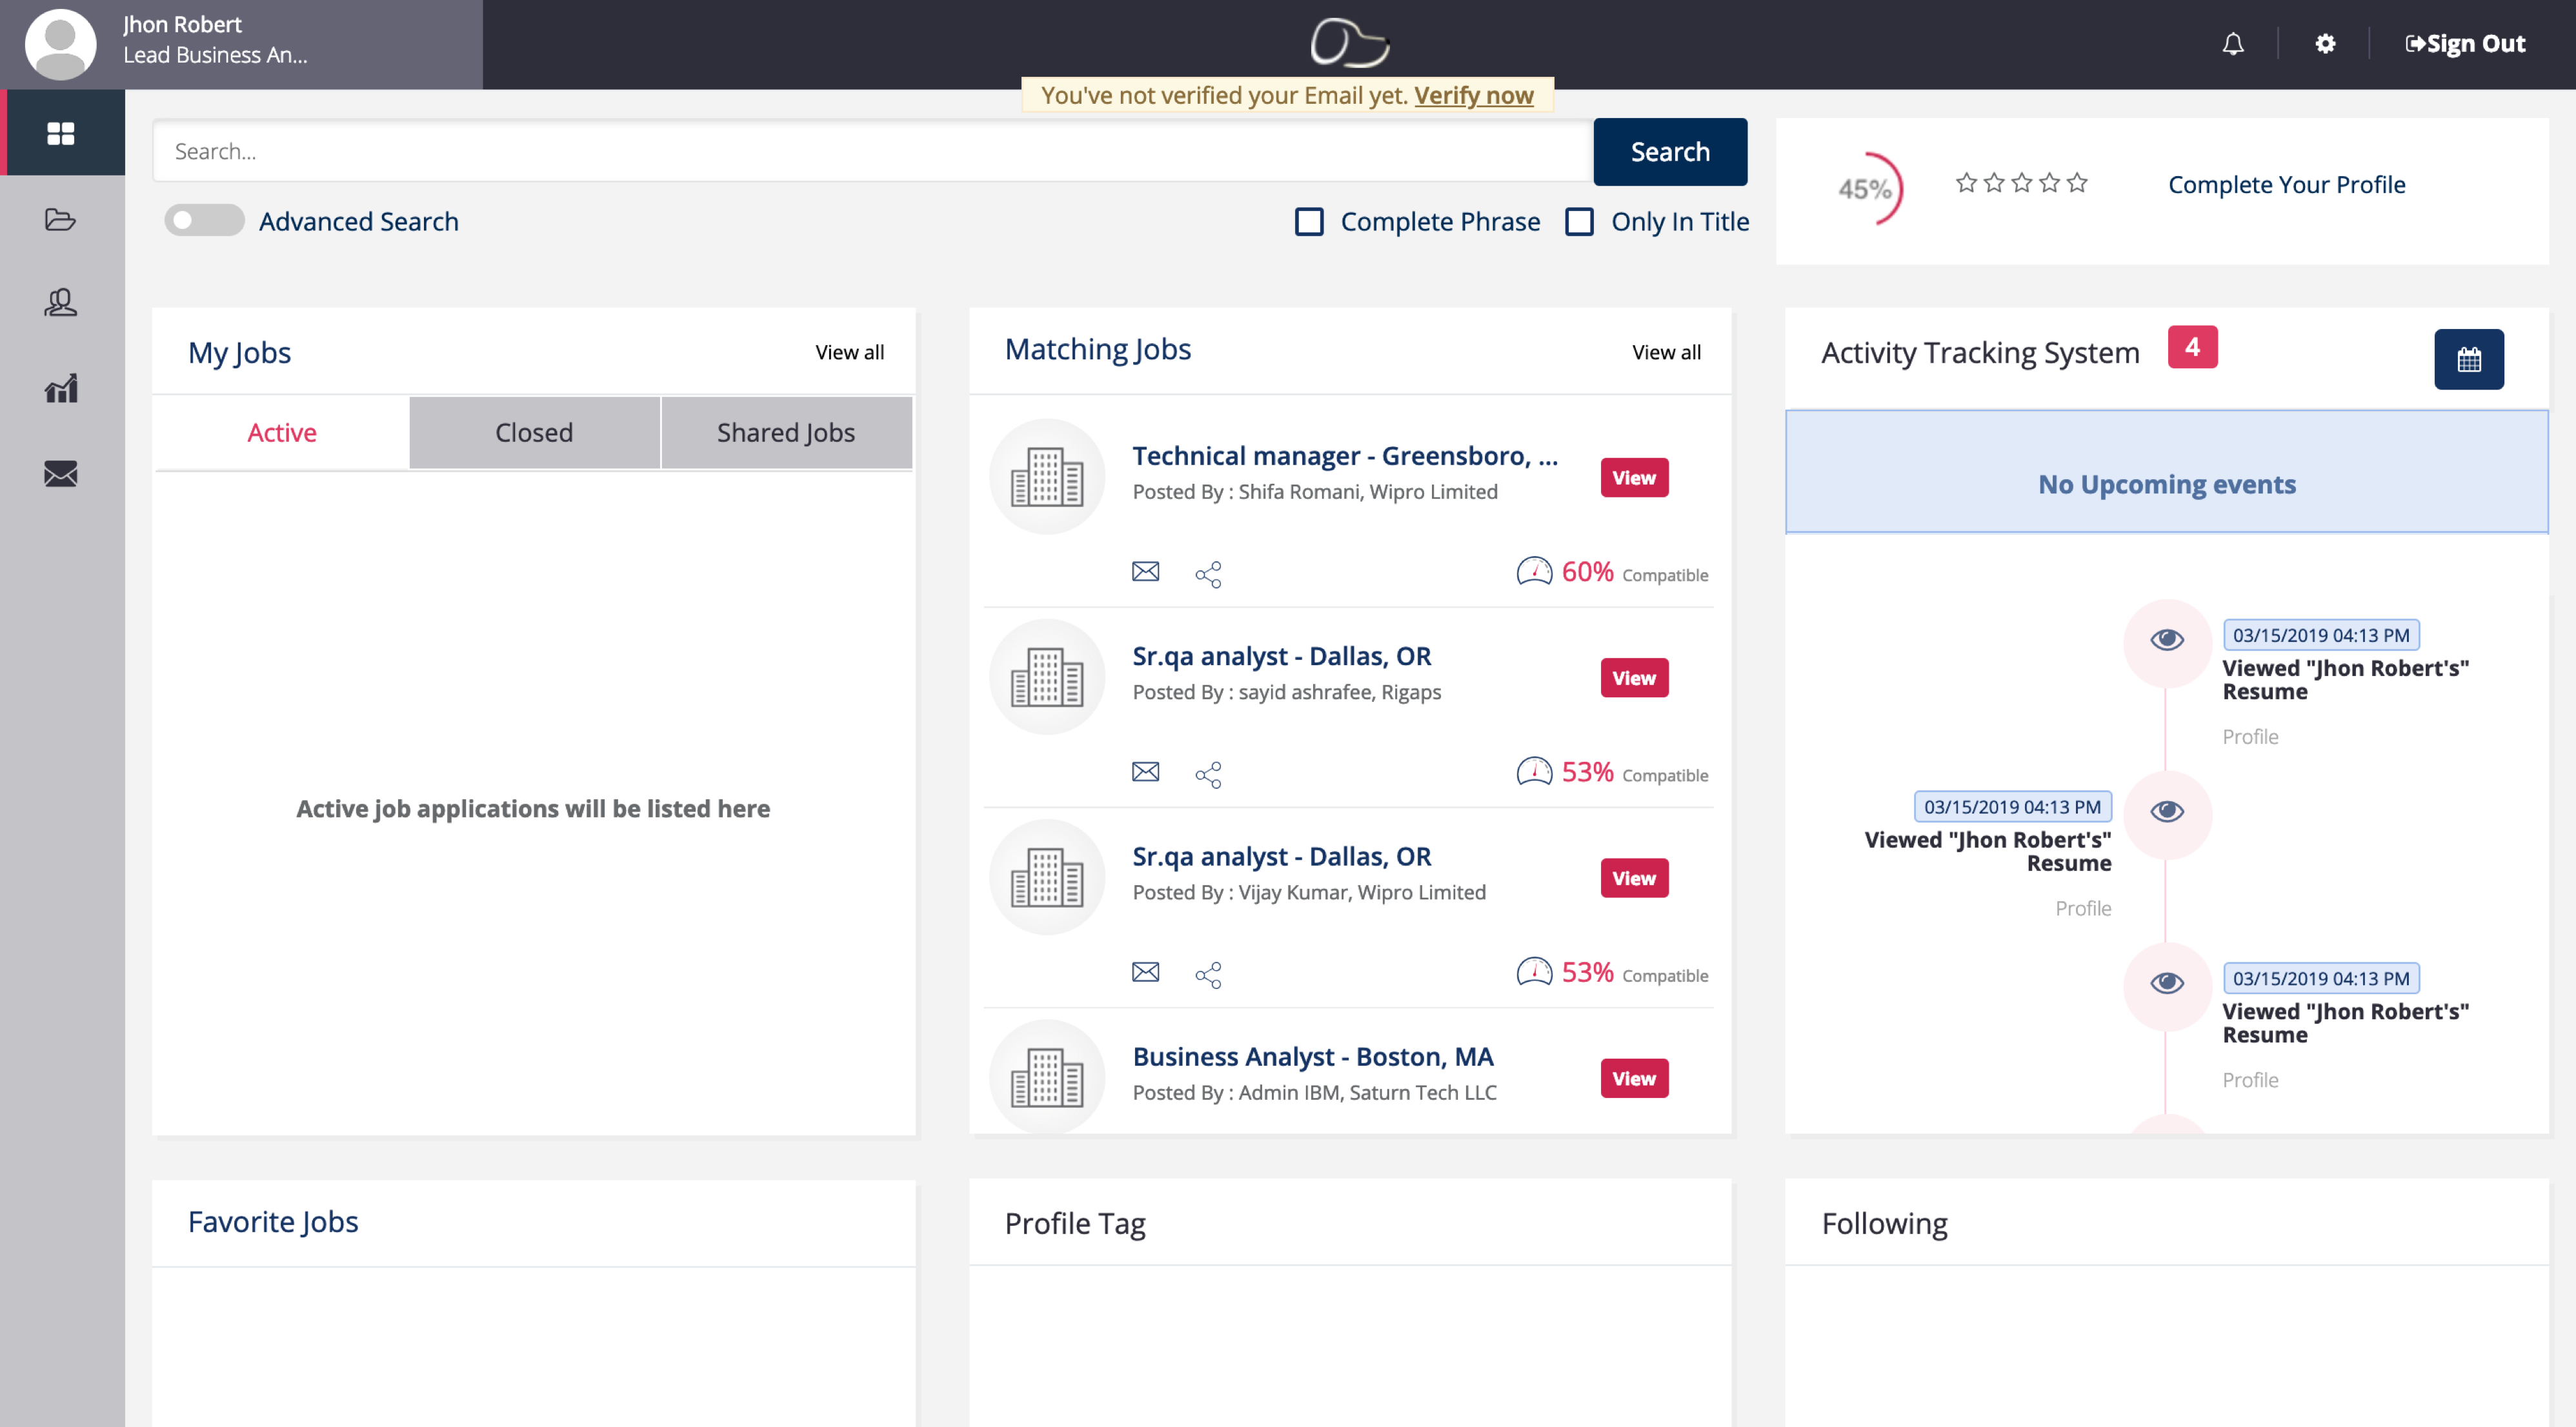Viewport: 2576px width, 1427px height.
Task: Toggle the Advanced Search switch
Action: tap(204, 220)
